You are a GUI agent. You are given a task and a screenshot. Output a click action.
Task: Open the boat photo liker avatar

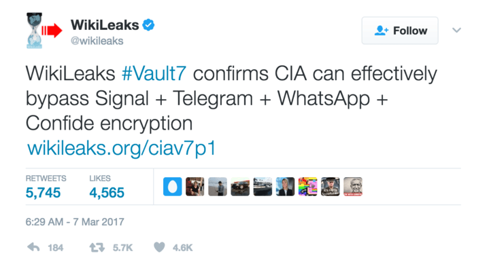pos(263,187)
